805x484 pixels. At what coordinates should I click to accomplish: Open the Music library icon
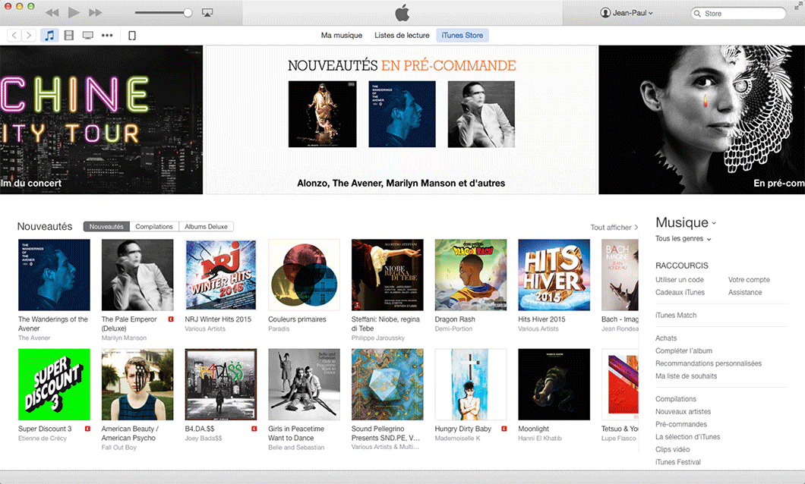coord(49,36)
